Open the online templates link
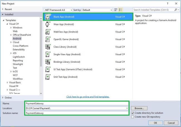The width and height of the screenshot is (181, 127). [x=88, y=97]
